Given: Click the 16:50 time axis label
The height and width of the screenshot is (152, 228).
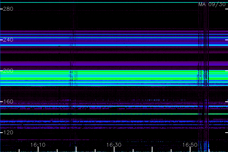Looking at the screenshot, I should (x=190, y=145).
